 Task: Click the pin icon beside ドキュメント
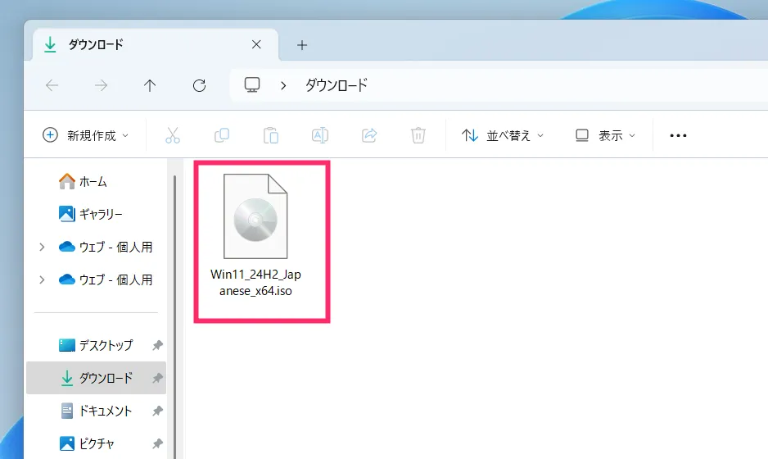pos(157,411)
